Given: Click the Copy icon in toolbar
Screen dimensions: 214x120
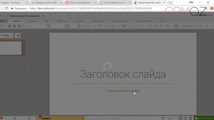Looking at the screenshot, I should [14, 26].
